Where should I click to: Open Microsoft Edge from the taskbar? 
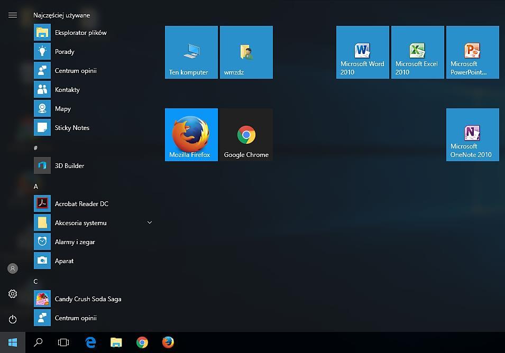pos(90,342)
